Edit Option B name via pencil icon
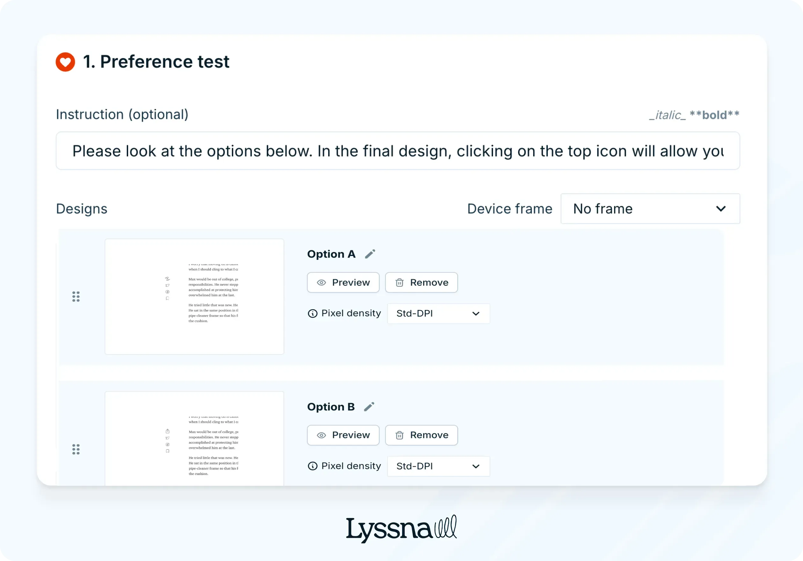803x561 pixels. 369,407
